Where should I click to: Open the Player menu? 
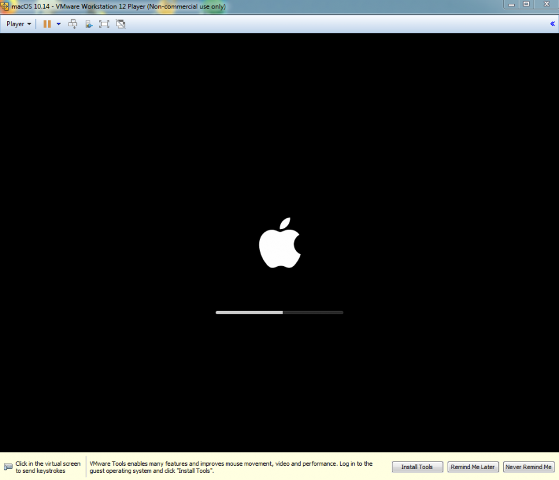coord(19,24)
